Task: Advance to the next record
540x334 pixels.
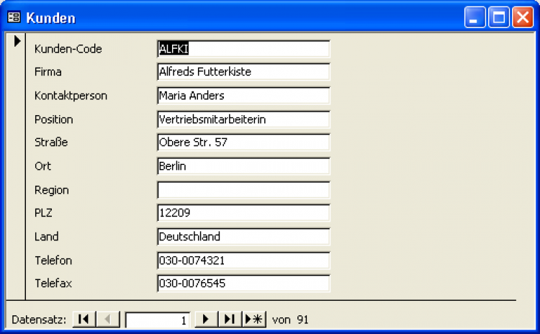Action: pos(206,319)
